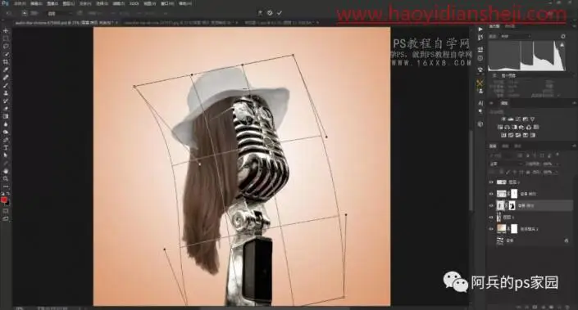Screen dimensions: 578x310
Task: Open the AI panel icon in the dock
Action: [x=480, y=103]
